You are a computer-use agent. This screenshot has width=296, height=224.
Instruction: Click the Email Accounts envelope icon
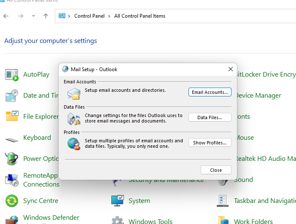74,94
